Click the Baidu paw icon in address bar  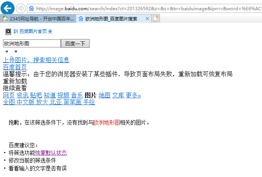pos(31,8)
